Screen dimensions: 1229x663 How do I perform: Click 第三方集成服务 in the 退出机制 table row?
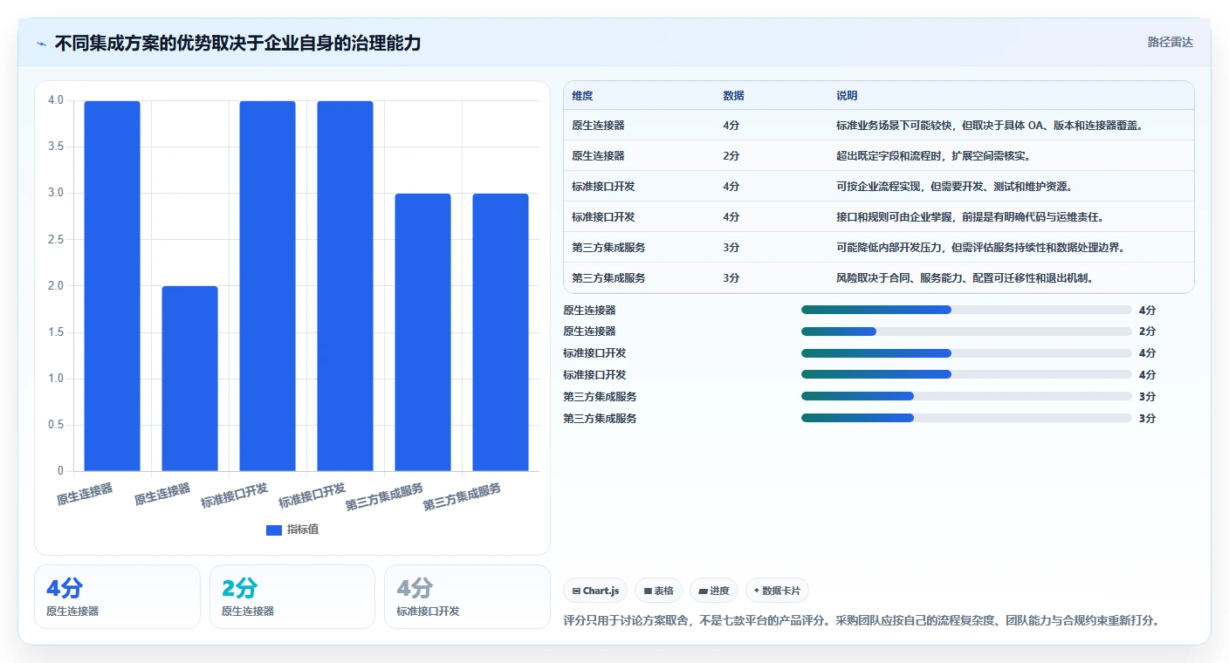pos(608,278)
